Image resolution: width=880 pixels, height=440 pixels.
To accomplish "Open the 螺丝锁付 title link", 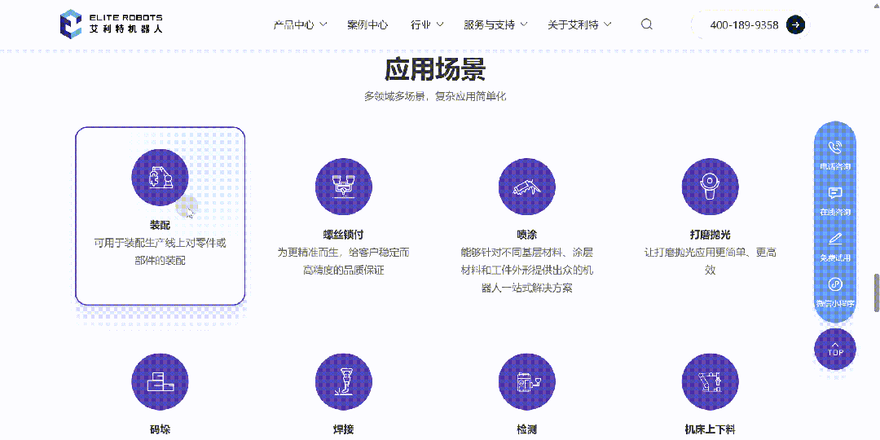I will coord(344,234).
